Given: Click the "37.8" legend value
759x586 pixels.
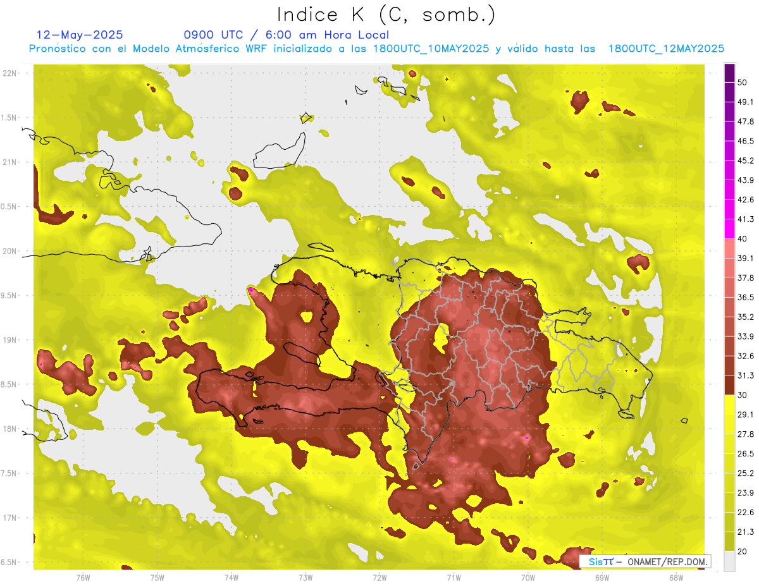Looking at the screenshot, I should pos(745,278).
